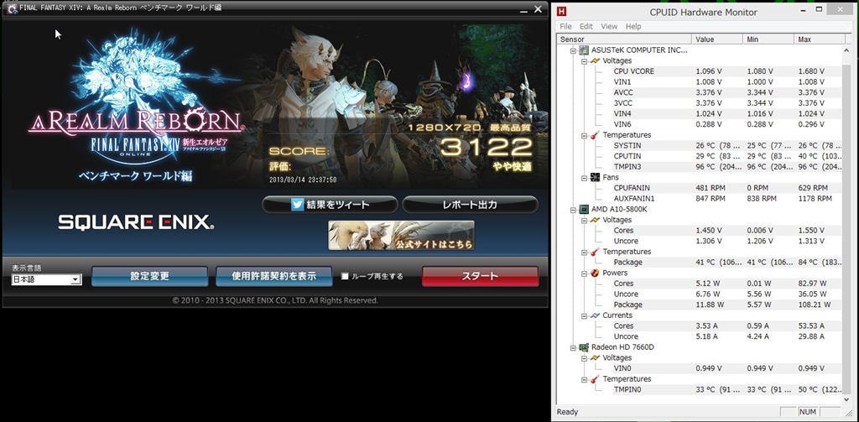
Task: Click the 使用許諾契約を表示 license button
Action: point(274,276)
